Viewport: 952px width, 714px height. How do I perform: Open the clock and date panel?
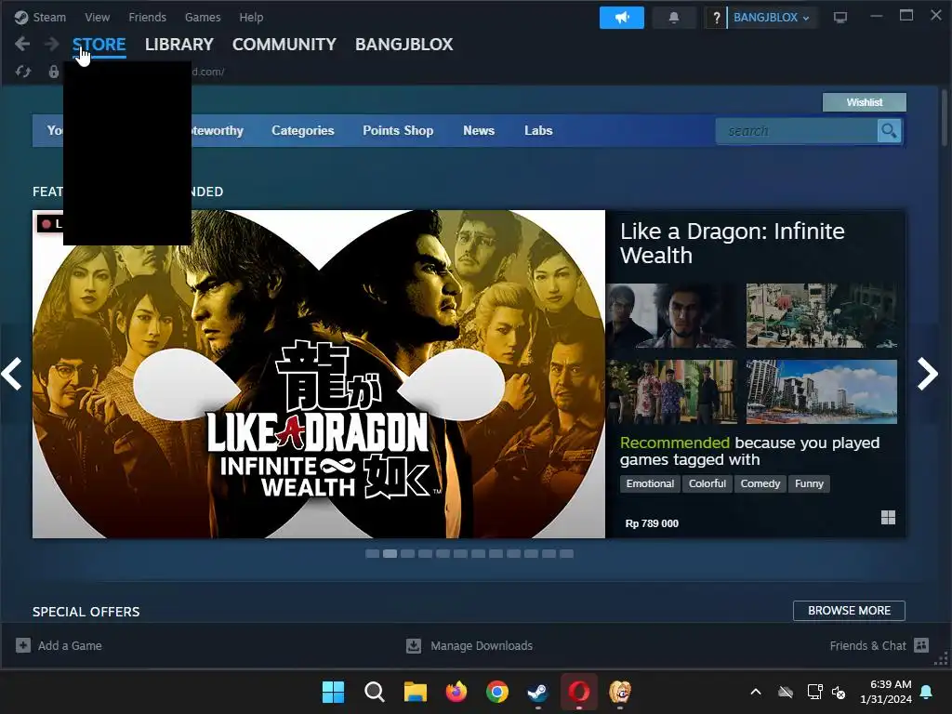[x=886, y=692]
